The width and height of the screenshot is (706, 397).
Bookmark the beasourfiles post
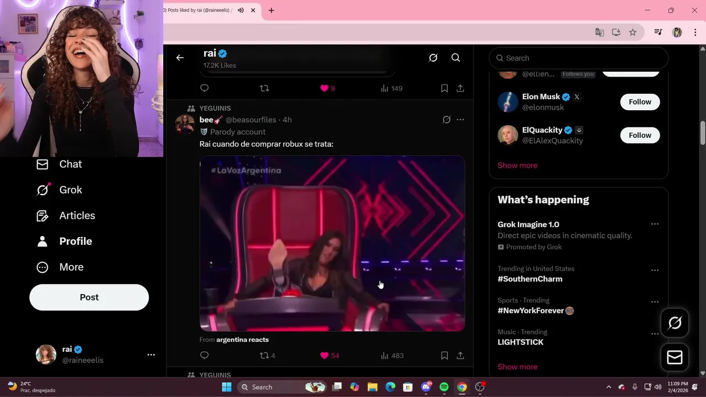pos(444,356)
